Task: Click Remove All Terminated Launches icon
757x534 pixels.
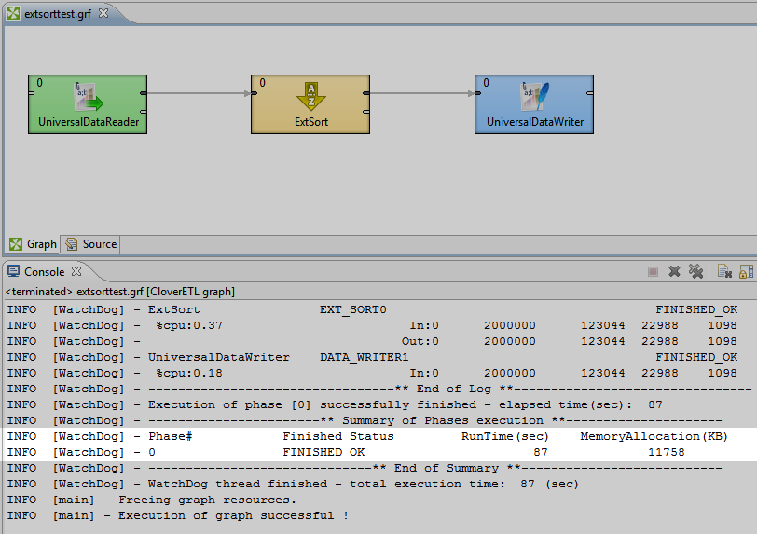Action: 695,272
